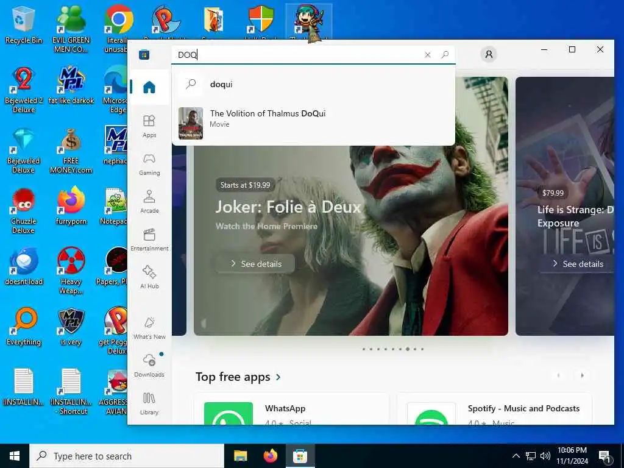Show next Top free apps page
This screenshot has height=468, width=624.
click(582, 375)
